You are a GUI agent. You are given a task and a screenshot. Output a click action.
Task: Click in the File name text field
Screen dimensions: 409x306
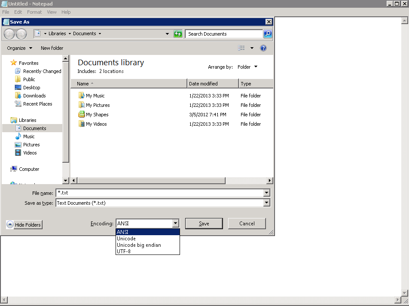[159, 193]
